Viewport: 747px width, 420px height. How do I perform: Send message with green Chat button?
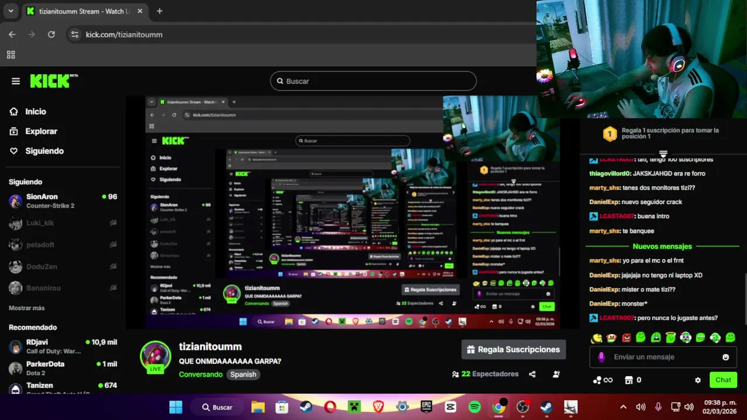723,380
